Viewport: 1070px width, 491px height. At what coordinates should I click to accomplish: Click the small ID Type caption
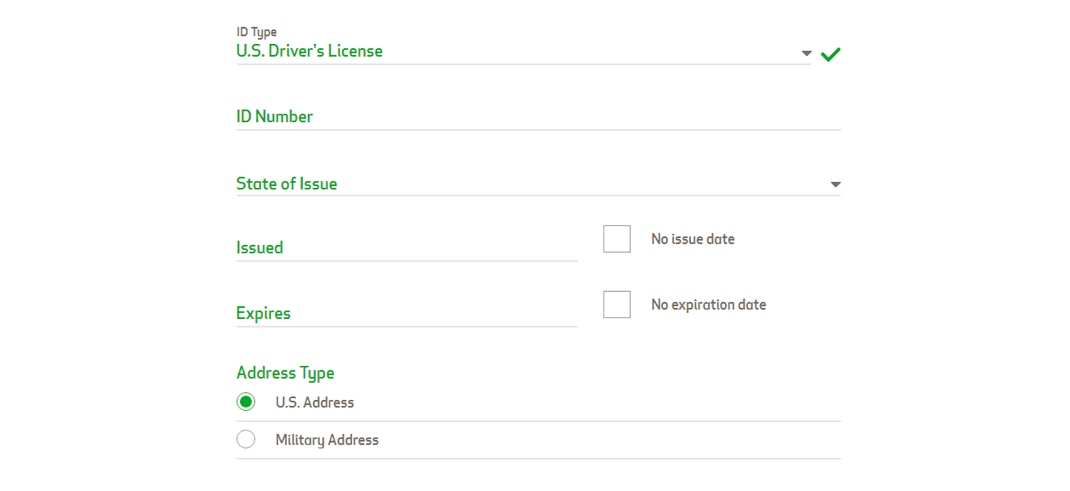click(x=256, y=32)
